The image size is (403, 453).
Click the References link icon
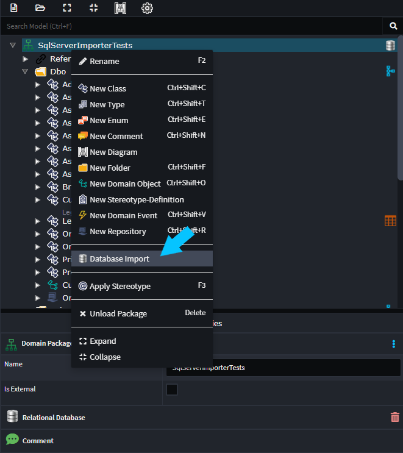[41, 59]
